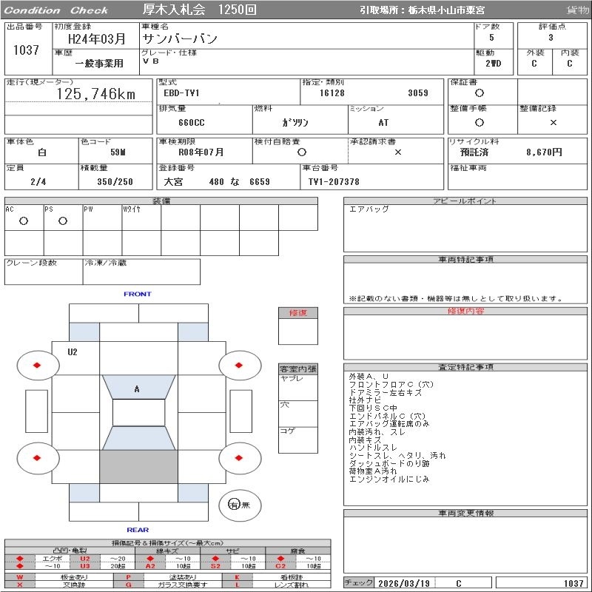Click the 125,746km mileage field
This screenshot has height=592, width=592.
(x=96, y=94)
